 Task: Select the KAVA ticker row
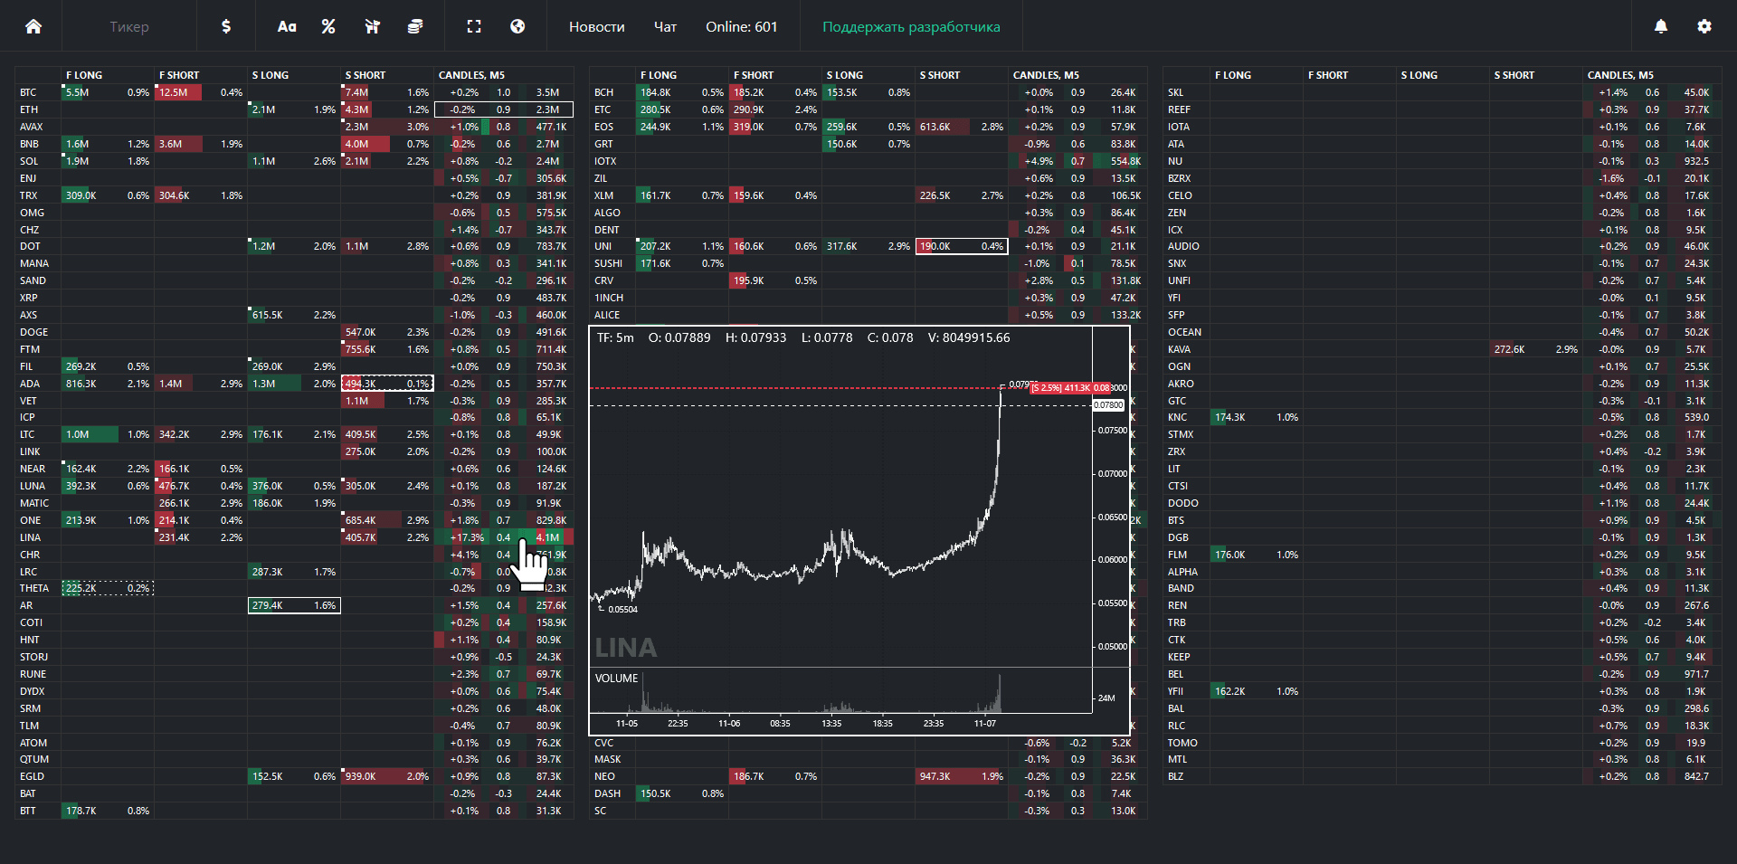[x=1179, y=349]
